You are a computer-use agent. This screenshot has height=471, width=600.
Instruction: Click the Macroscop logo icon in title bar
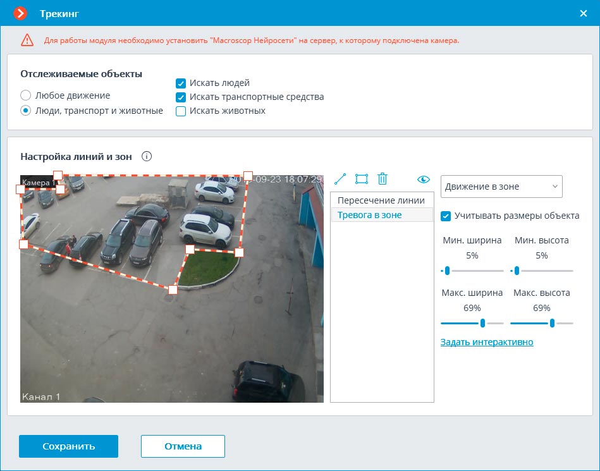coord(20,13)
